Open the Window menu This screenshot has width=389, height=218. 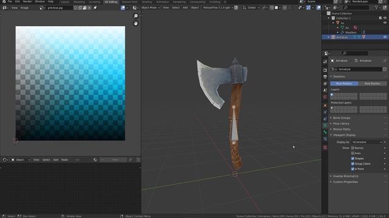[40, 1]
